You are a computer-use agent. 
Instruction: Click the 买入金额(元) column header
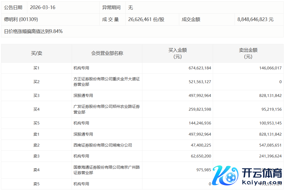pos(178,53)
